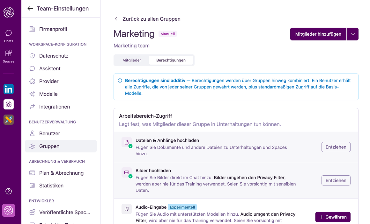The image size is (370, 224).
Task: Switch to the Mitglieder tab
Action: pos(132,60)
